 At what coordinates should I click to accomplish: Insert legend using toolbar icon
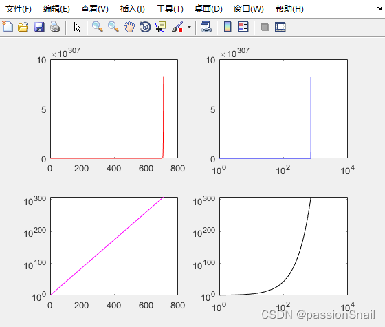coord(243,27)
